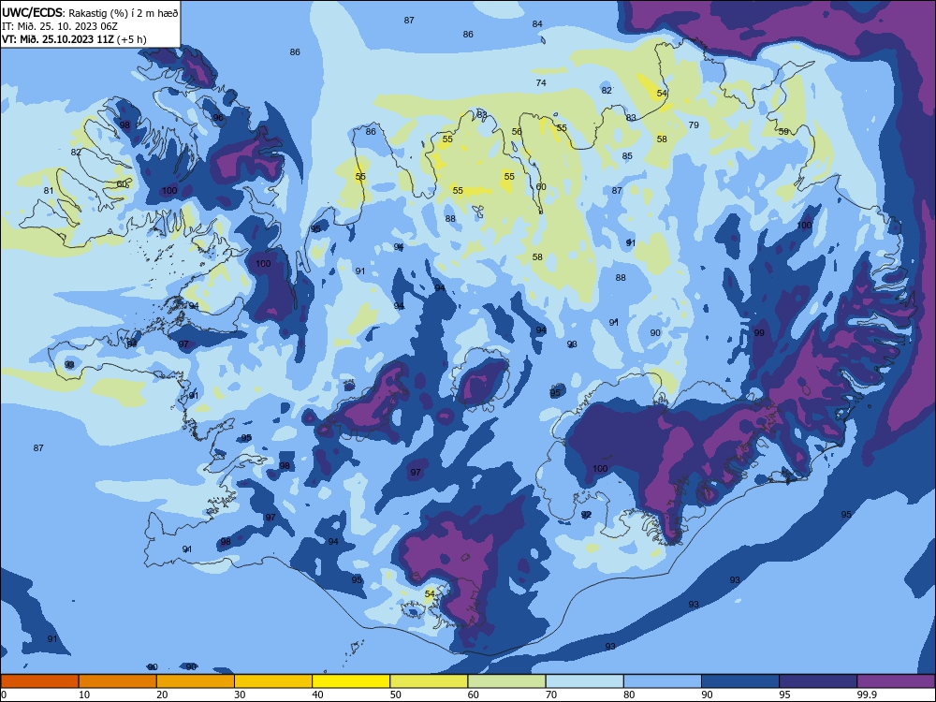Pick the pale green 60–70 legend swatch
Image resolution: width=936 pixels, height=702 pixels.
pos(506,681)
